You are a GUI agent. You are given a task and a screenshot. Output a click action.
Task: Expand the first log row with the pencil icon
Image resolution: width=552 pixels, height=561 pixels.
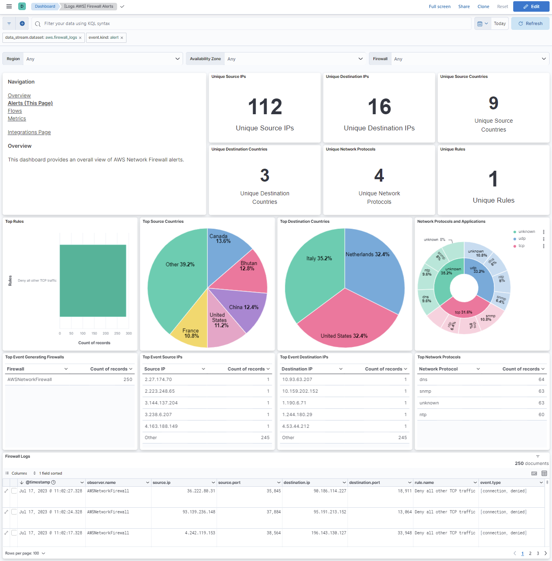coord(6,491)
